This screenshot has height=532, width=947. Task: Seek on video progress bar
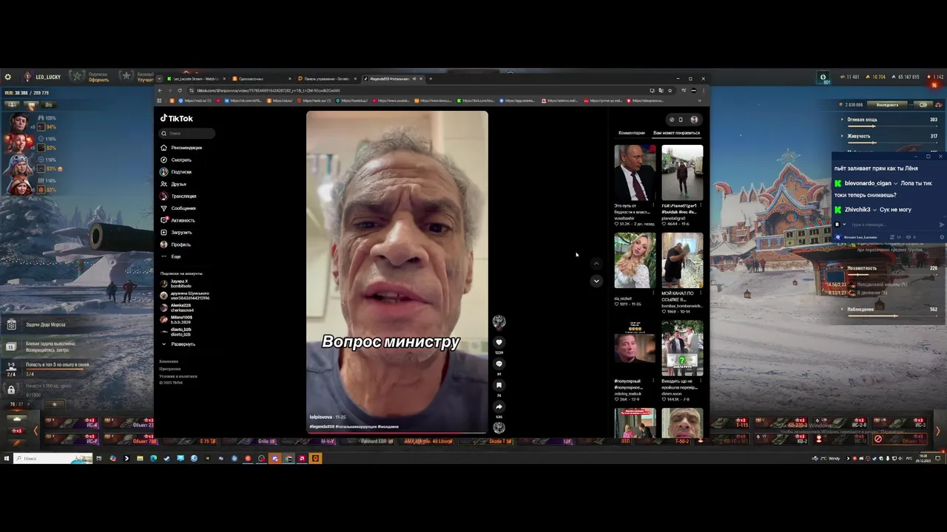[397, 432]
